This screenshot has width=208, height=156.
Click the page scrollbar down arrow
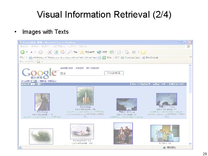[190, 144]
